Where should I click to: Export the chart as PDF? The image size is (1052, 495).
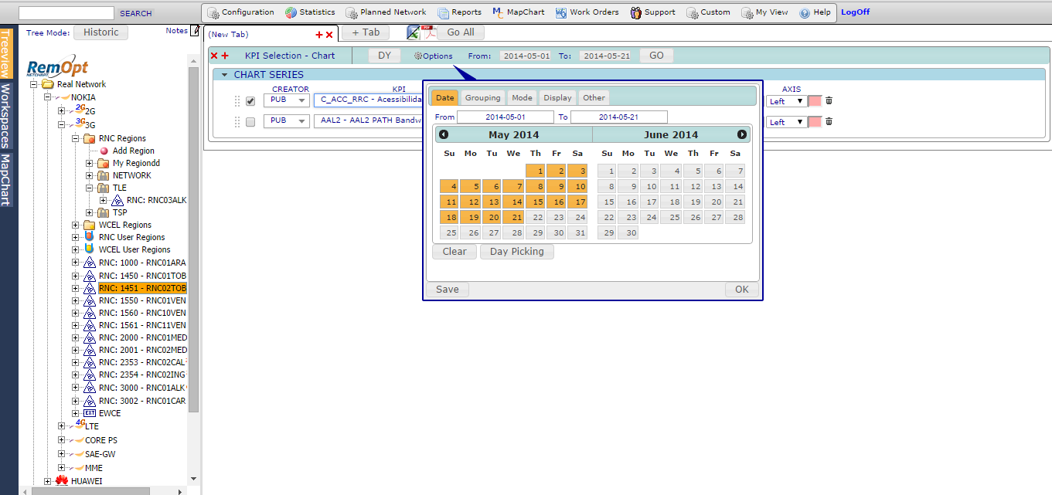click(427, 32)
